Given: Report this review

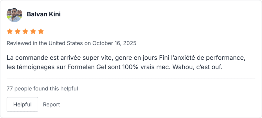Looking at the screenshot, I should coord(51,104).
